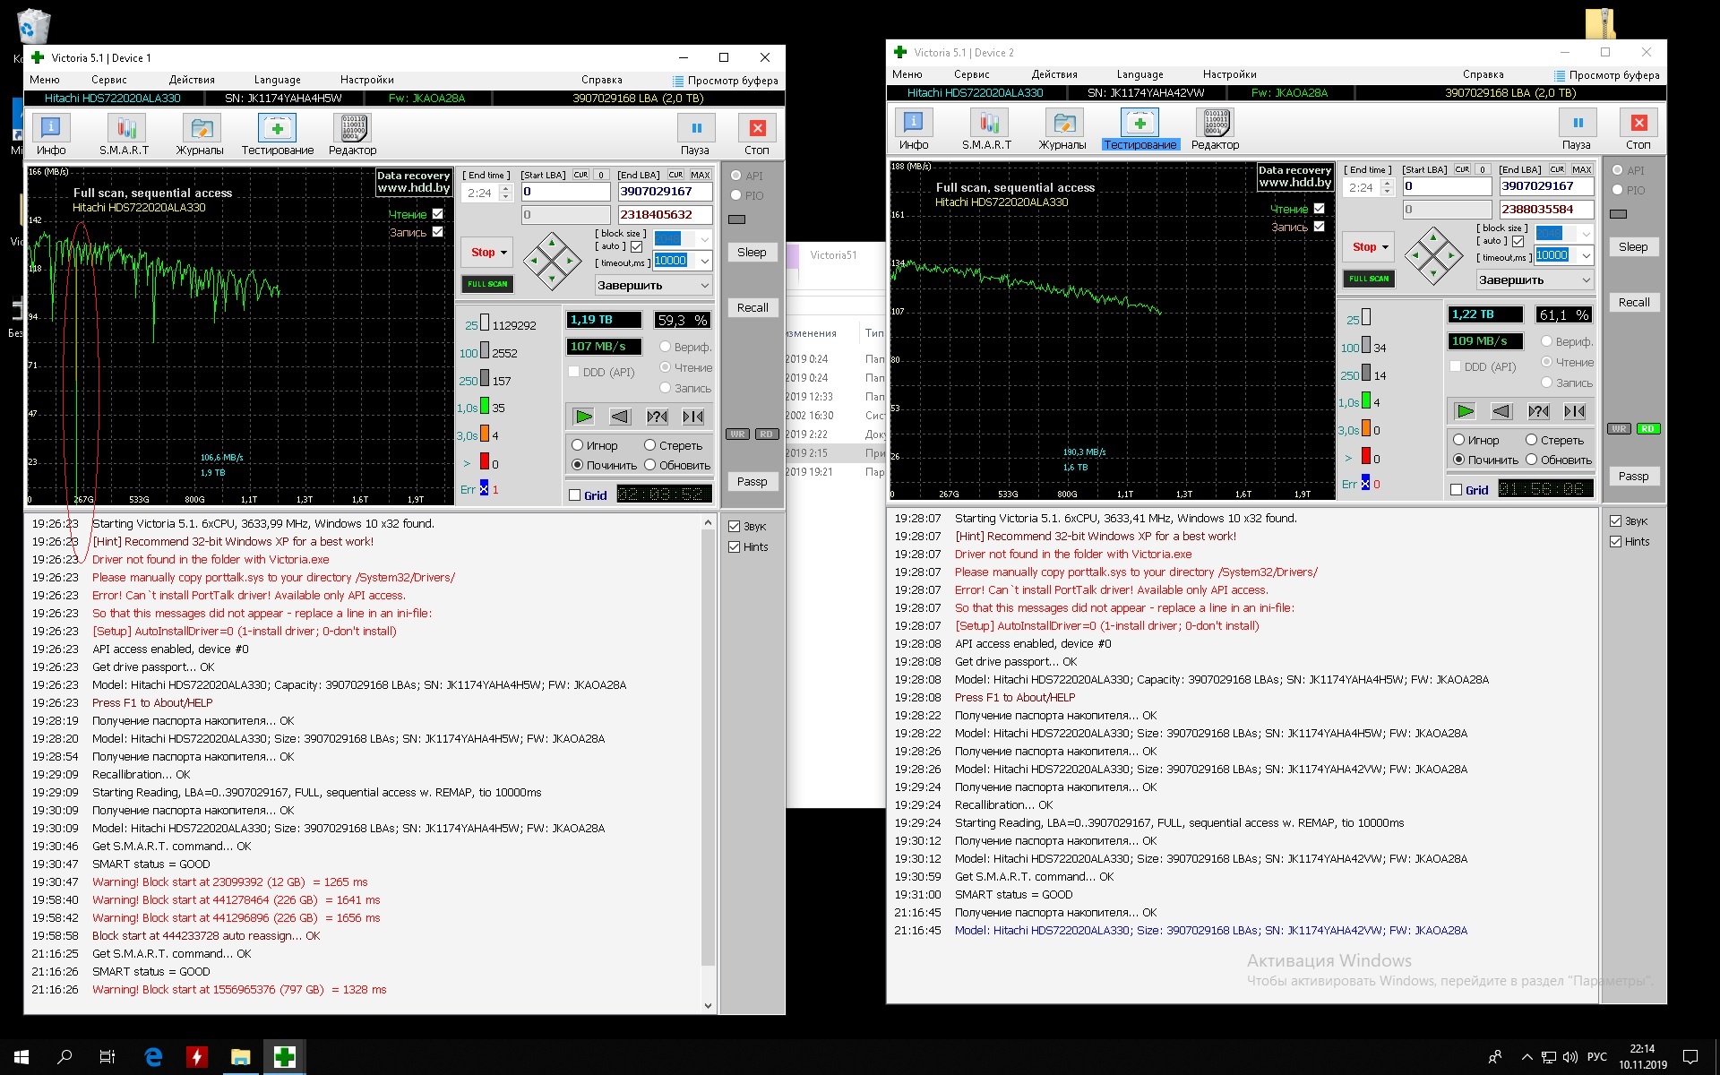Click Device 1 log vertical scrollbar

tap(708, 763)
